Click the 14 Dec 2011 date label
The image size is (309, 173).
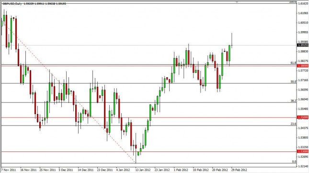pos(86,170)
